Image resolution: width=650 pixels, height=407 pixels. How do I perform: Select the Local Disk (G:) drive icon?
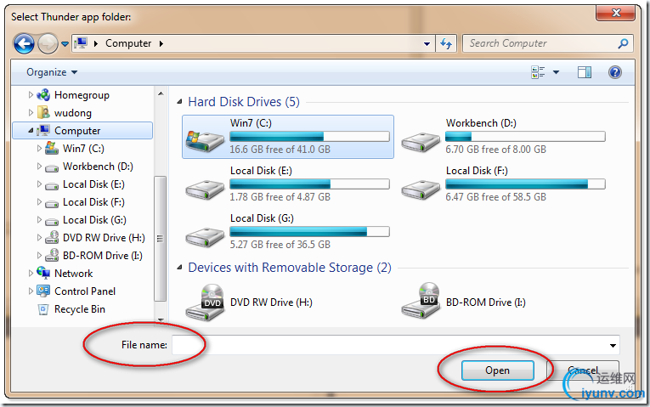(x=205, y=237)
